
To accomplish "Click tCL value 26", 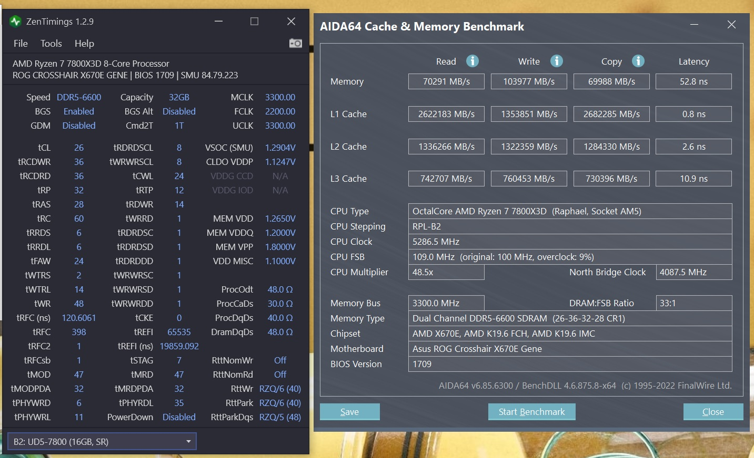I will tap(79, 148).
